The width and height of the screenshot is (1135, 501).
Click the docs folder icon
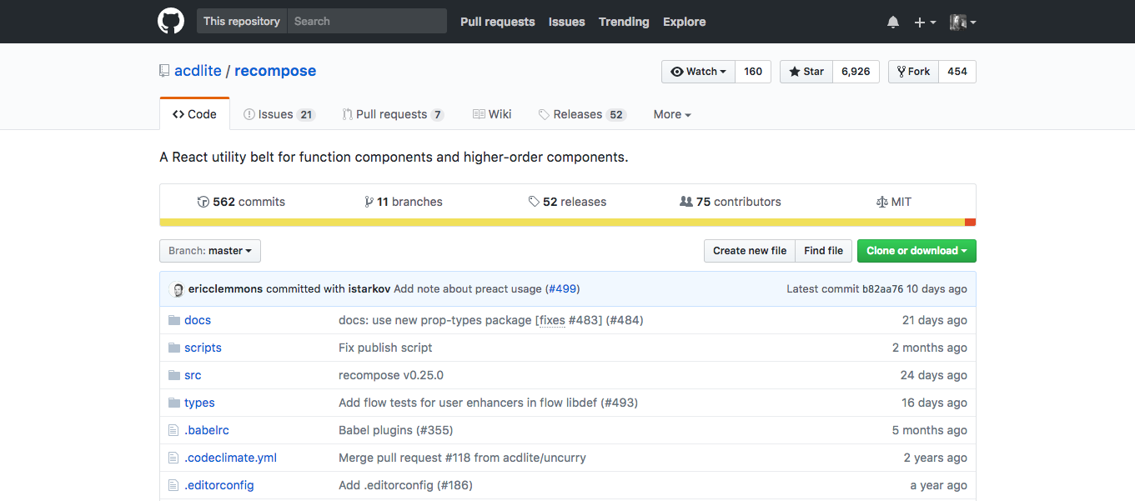(174, 320)
